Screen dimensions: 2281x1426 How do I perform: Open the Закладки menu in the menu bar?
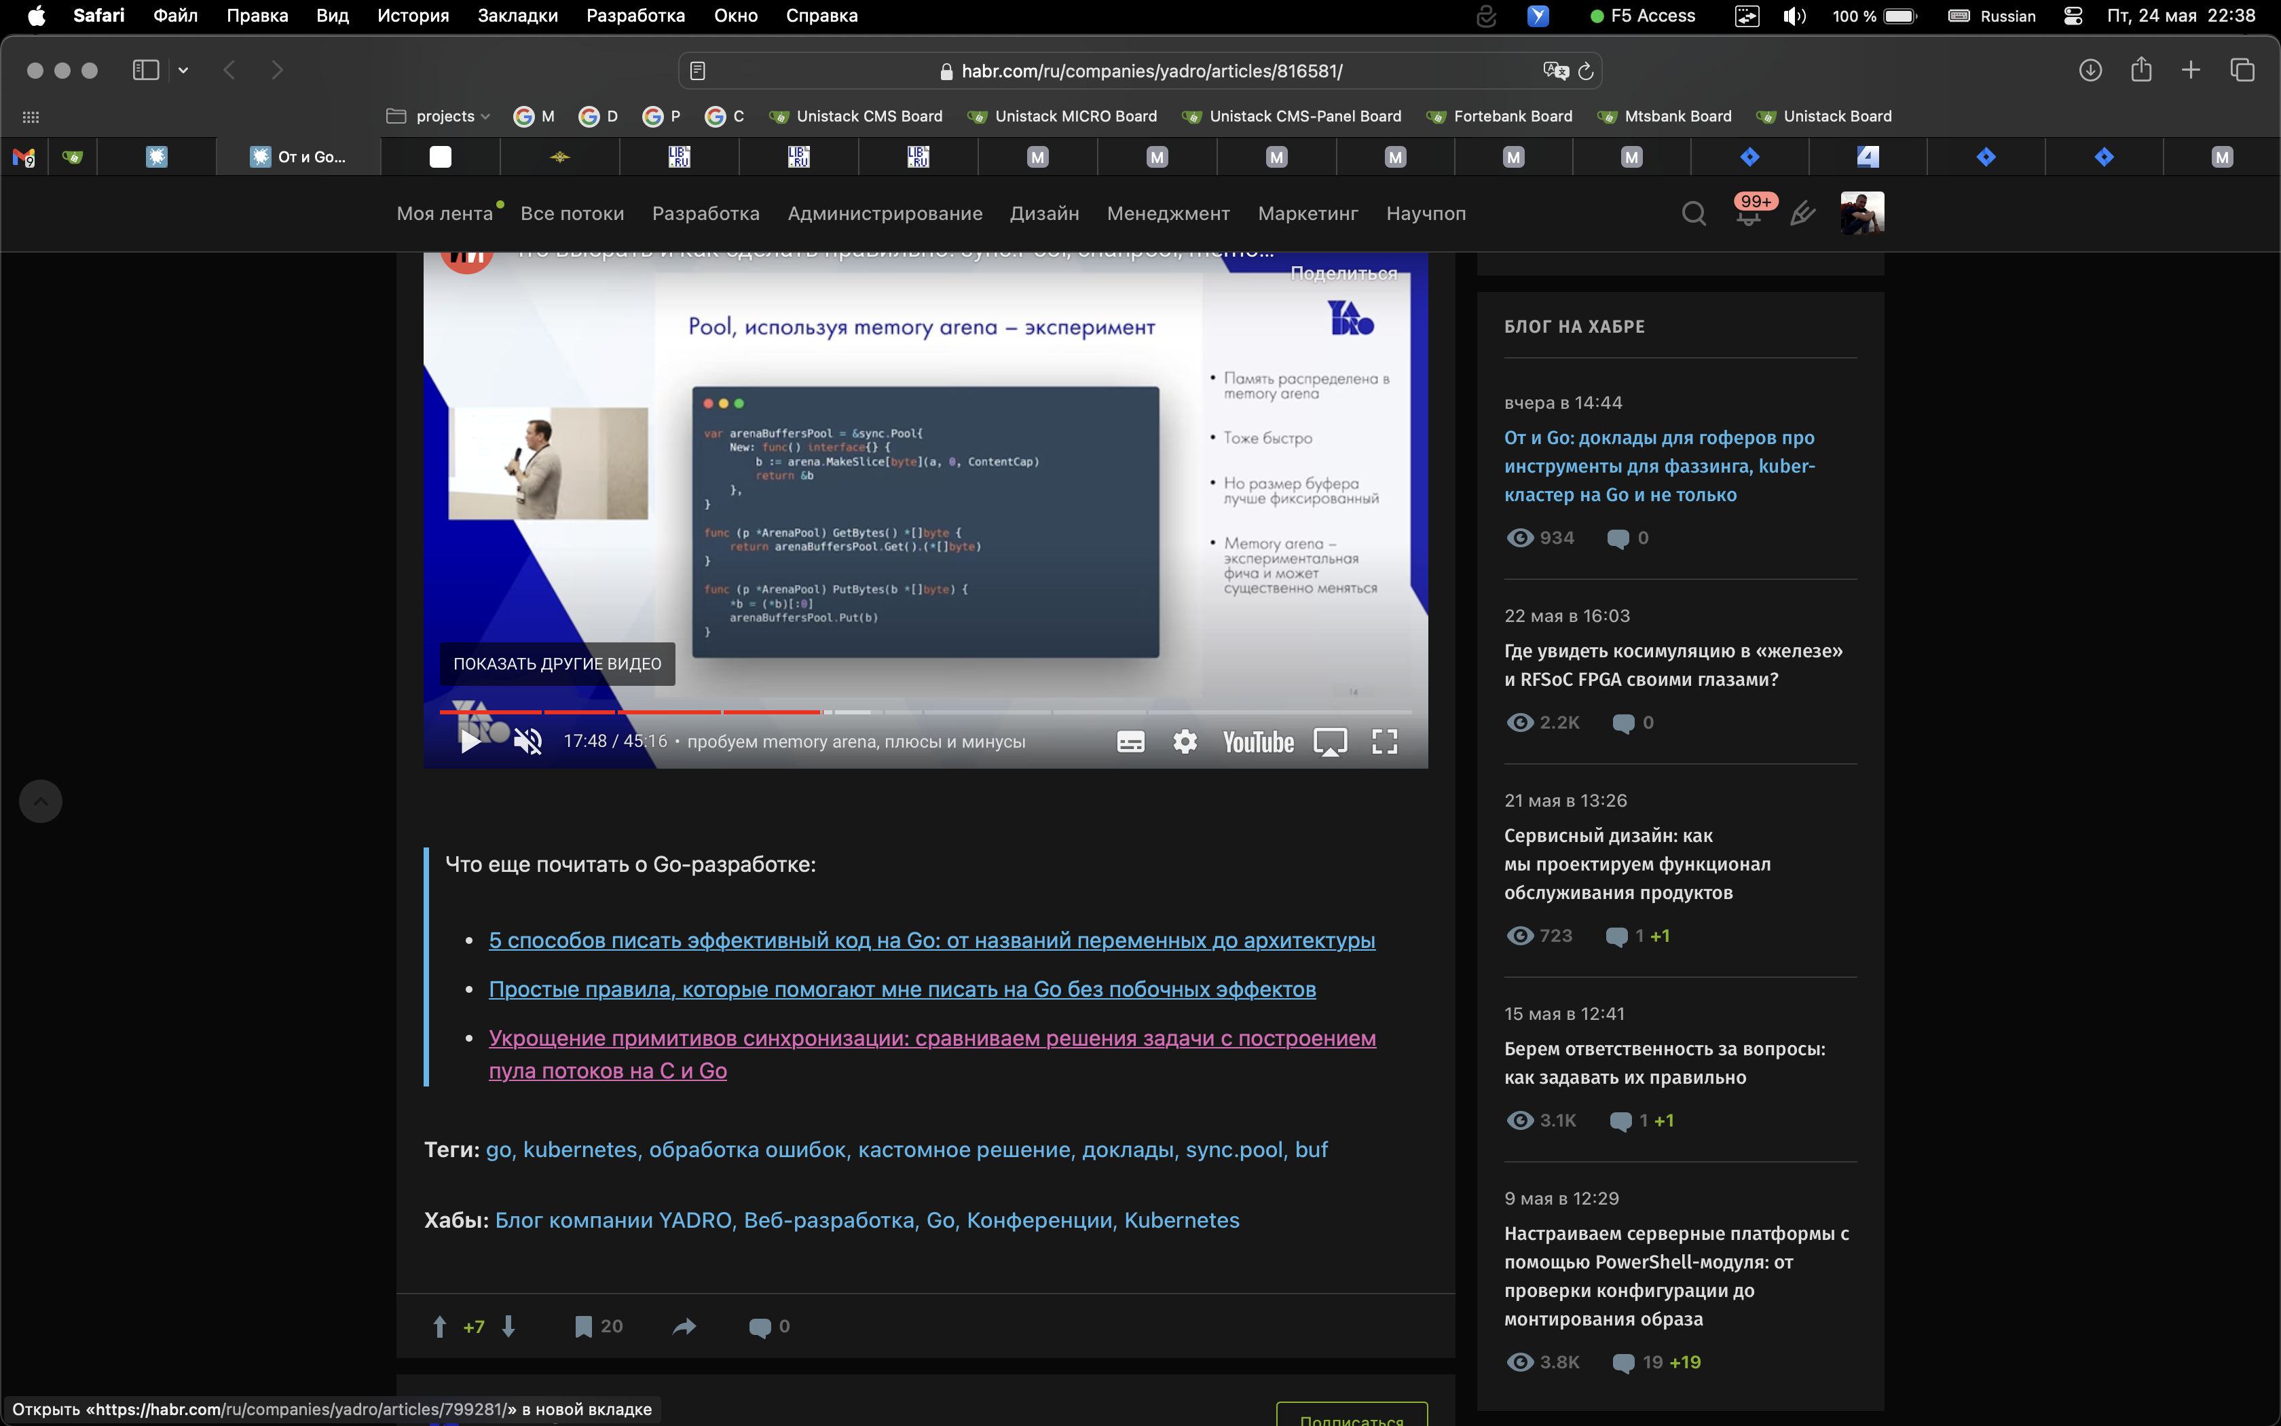(517, 15)
